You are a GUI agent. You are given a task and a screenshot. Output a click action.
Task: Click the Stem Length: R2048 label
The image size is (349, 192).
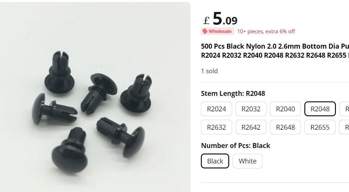233,94
